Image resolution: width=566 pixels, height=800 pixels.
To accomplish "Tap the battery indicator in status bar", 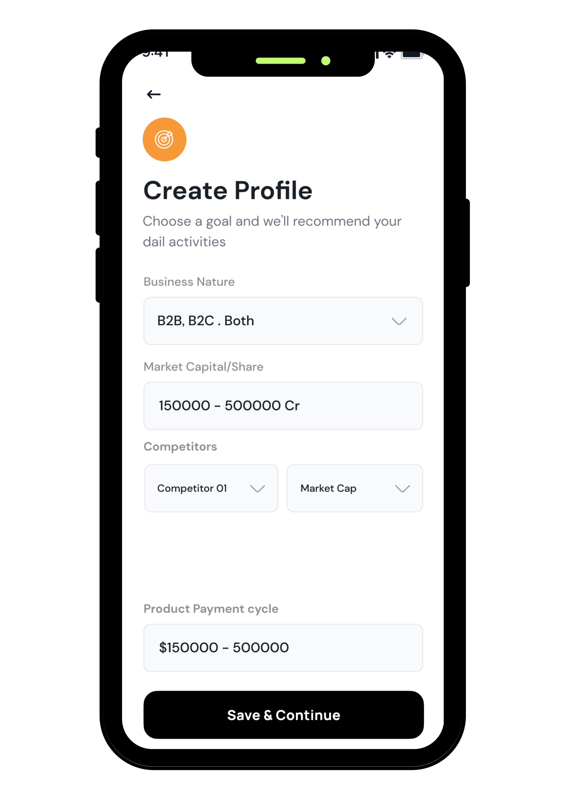I will (412, 54).
